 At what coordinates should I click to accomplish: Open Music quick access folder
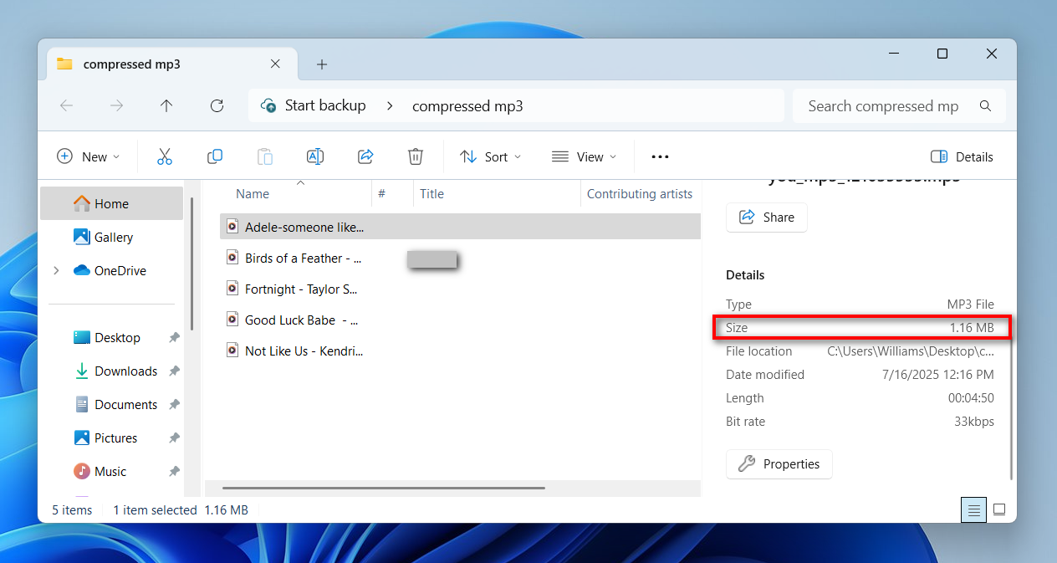pos(110,472)
